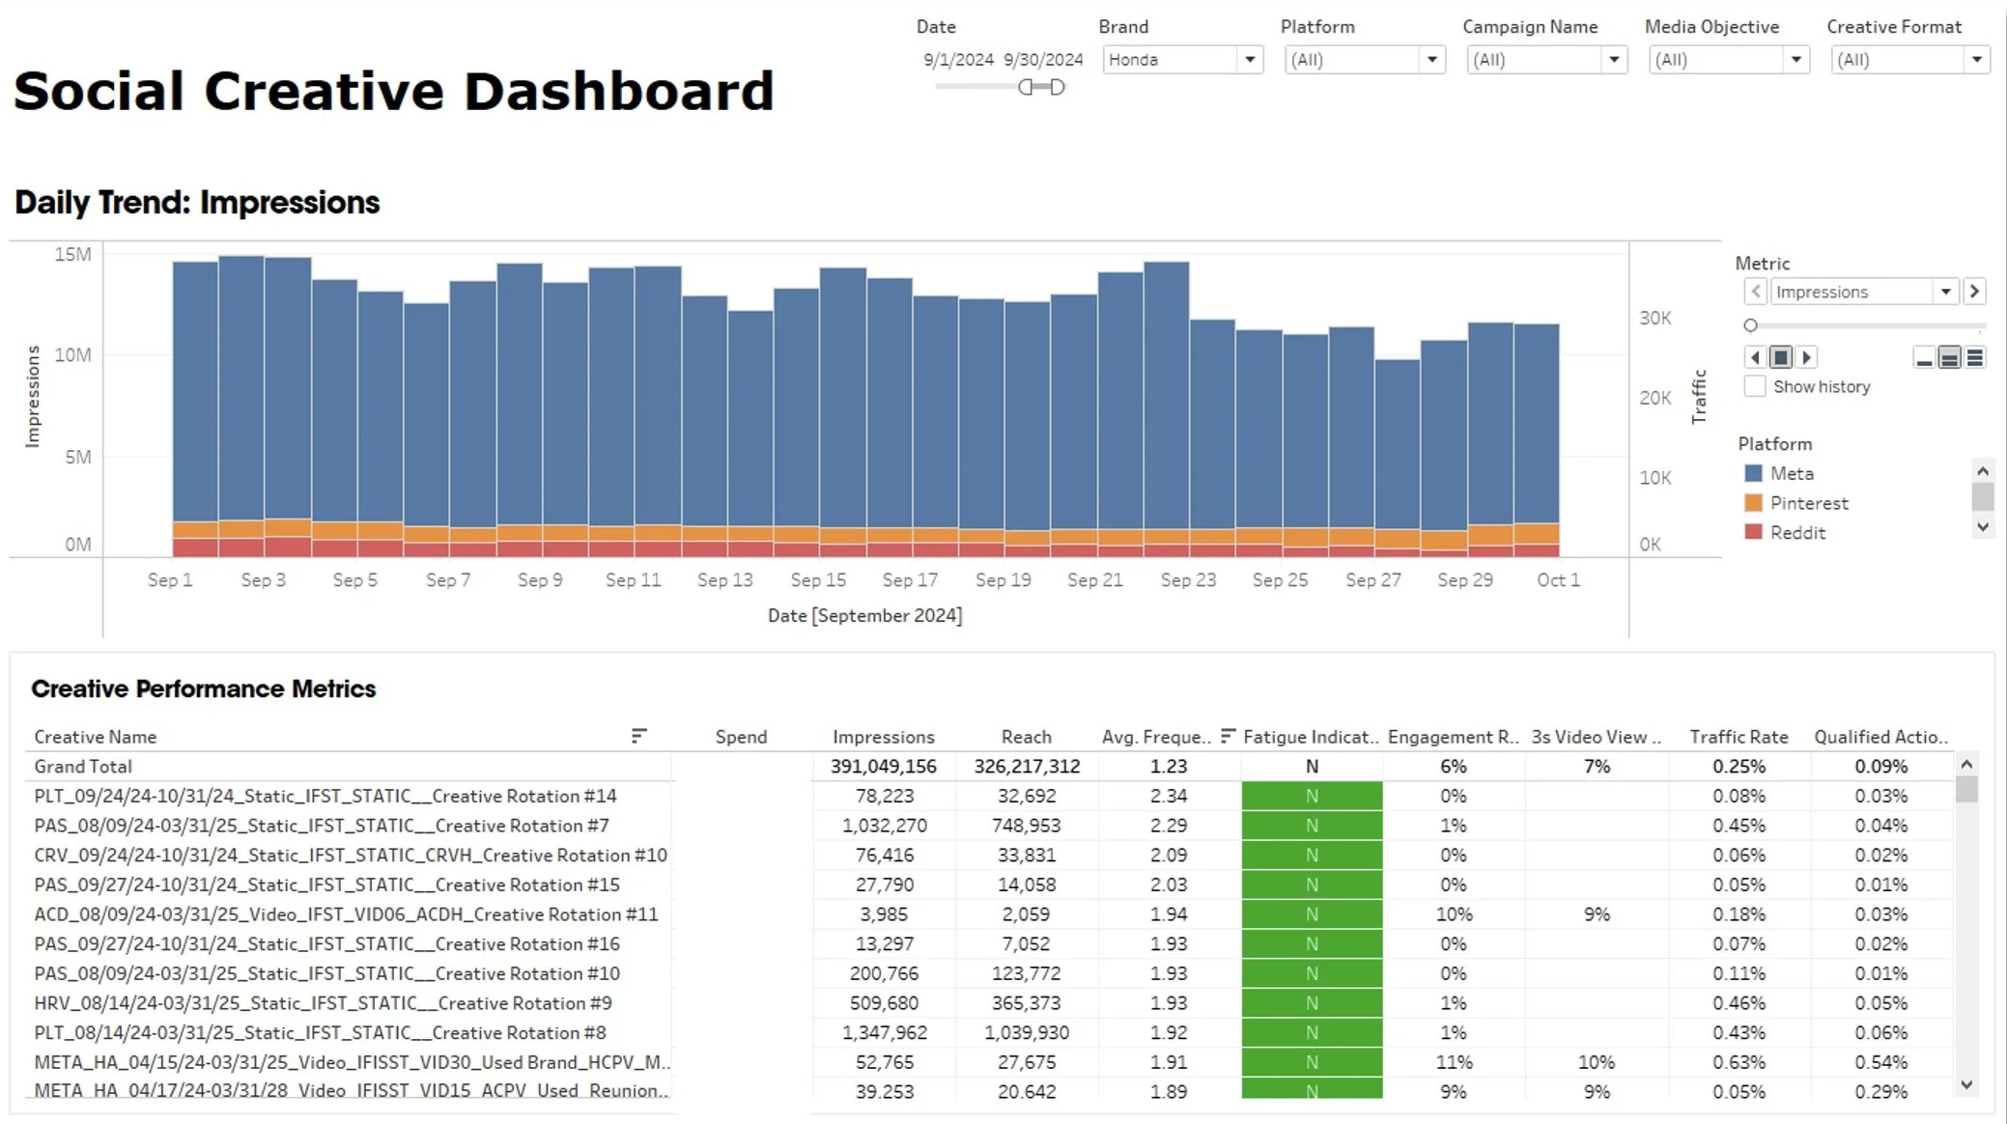Click sort icon beside Creative Name header
This screenshot has height=1124, width=2007.
click(638, 736)
